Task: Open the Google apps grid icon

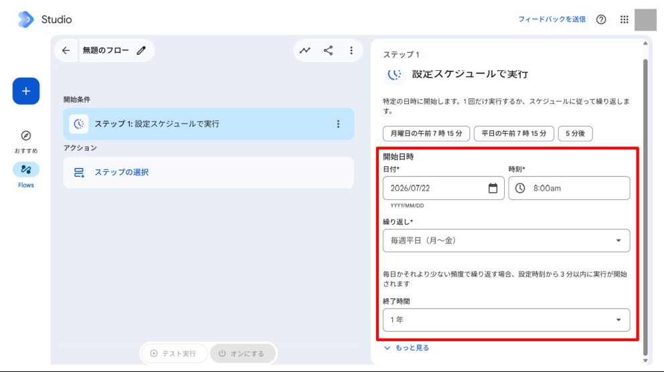Action: pyautogui.click(x=625, y=19)
